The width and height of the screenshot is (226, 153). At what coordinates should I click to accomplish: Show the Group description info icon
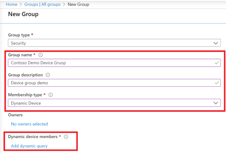point(48,75)
